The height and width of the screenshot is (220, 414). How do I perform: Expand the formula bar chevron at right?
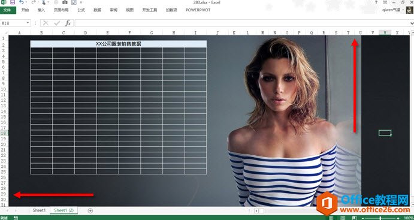412,23
